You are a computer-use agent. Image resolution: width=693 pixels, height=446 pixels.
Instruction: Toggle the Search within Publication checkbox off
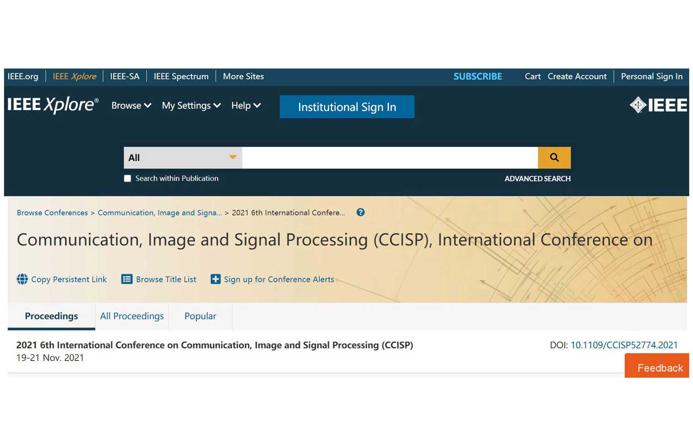click(x=128, y=178)
